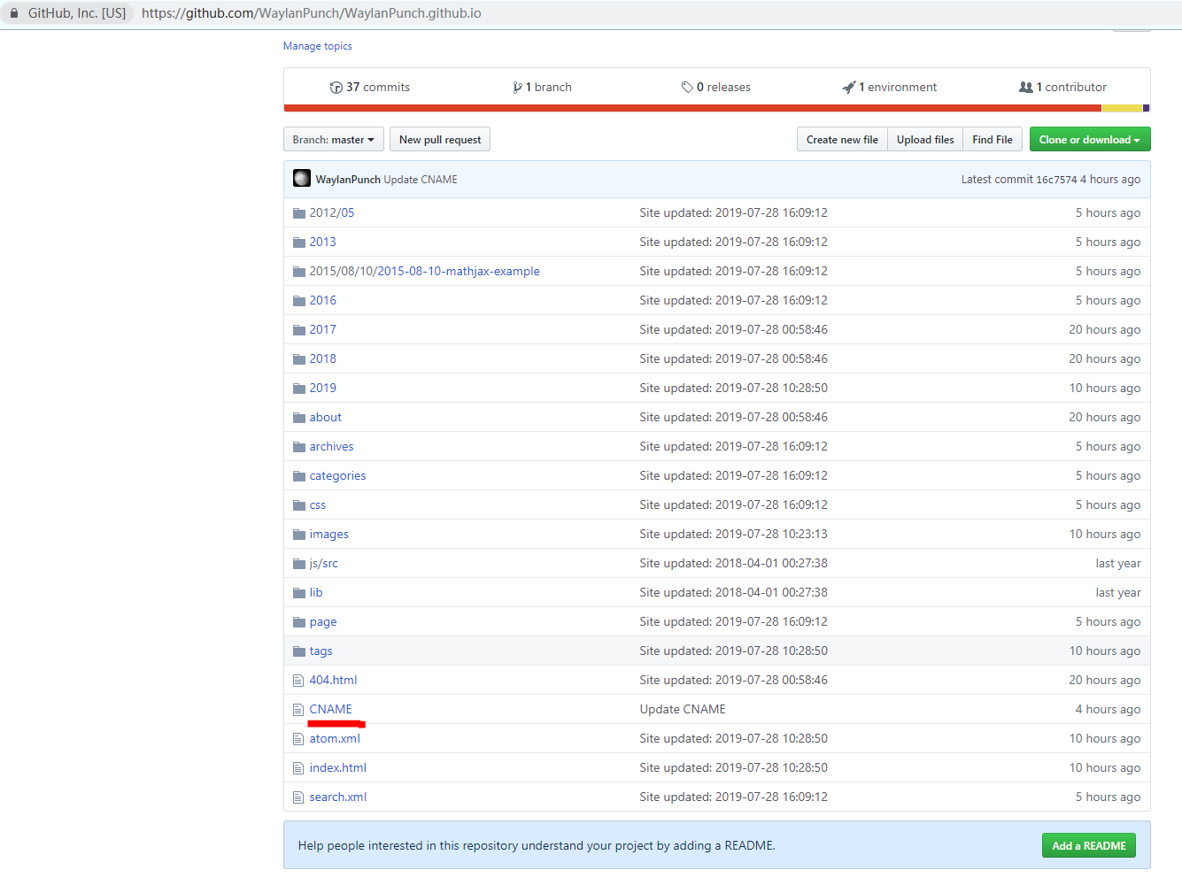Click folder icon beside js/src
This screenshot has height=878, width=1182.
point(299,564)
